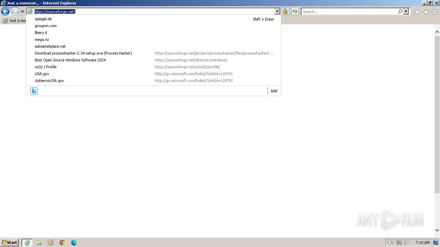Open Internet Explorer from the taskbar
The image size is (440, 247).
(x=27, y=243)
